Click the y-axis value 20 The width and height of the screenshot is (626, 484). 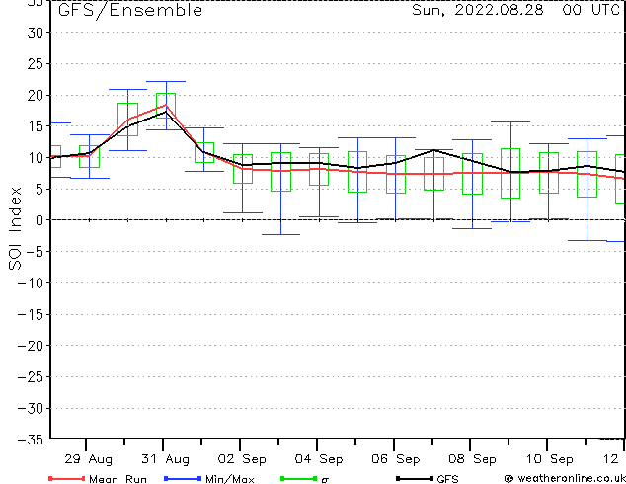[36, 96]
